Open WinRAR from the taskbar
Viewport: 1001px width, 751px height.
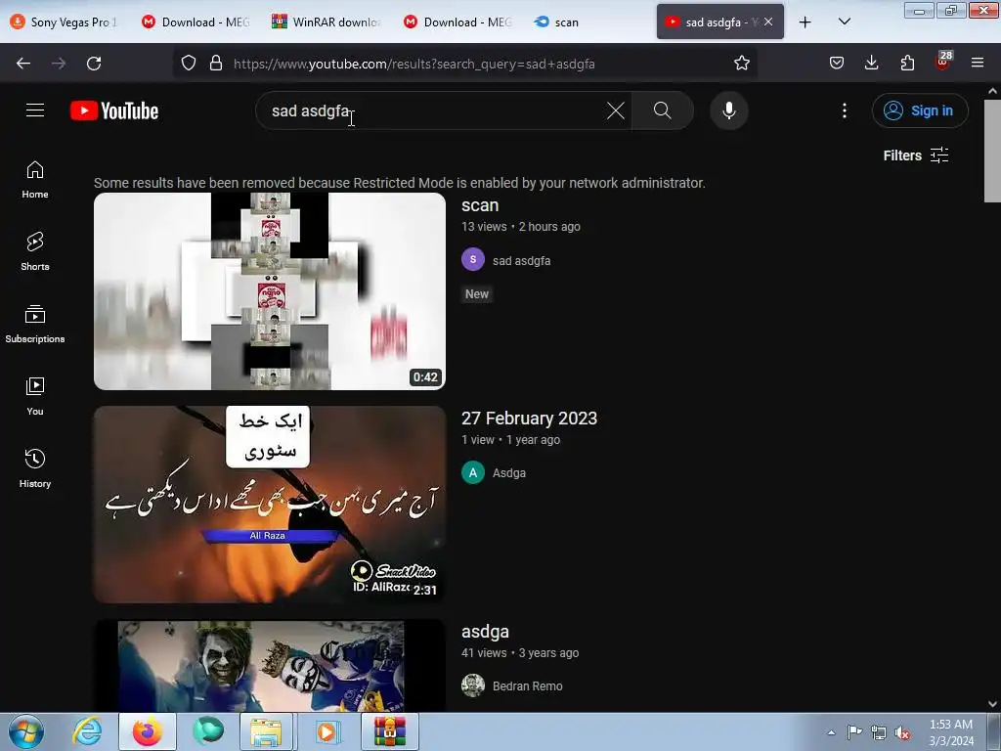(x=389, y=731)
